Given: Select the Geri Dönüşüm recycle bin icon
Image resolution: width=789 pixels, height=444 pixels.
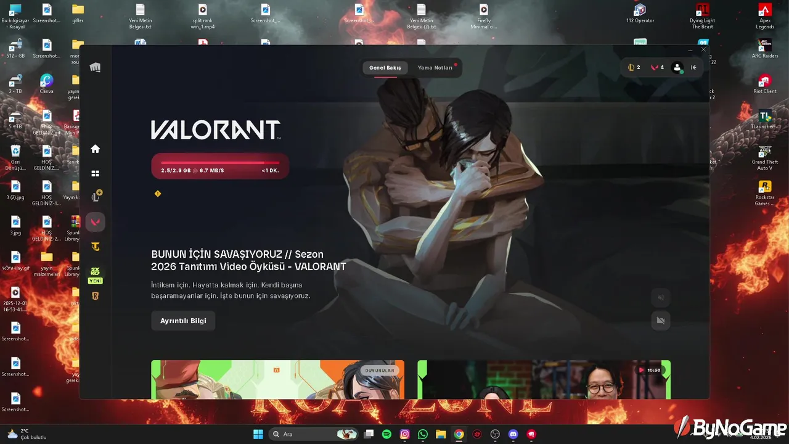Looking at the screenshot, I should tap(15, 158).
